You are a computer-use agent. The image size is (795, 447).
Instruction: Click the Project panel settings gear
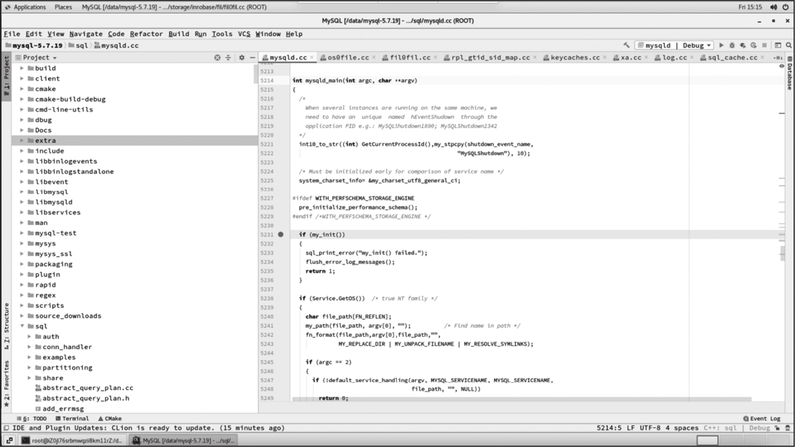tap(241, 58)
